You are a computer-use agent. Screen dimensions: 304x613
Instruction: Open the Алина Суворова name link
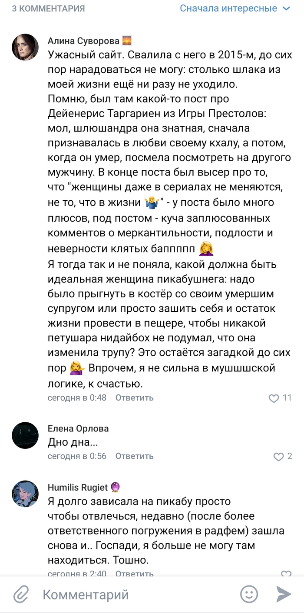click(x=83, y=41)
